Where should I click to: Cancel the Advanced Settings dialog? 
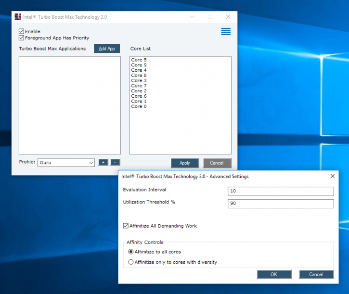316,274
